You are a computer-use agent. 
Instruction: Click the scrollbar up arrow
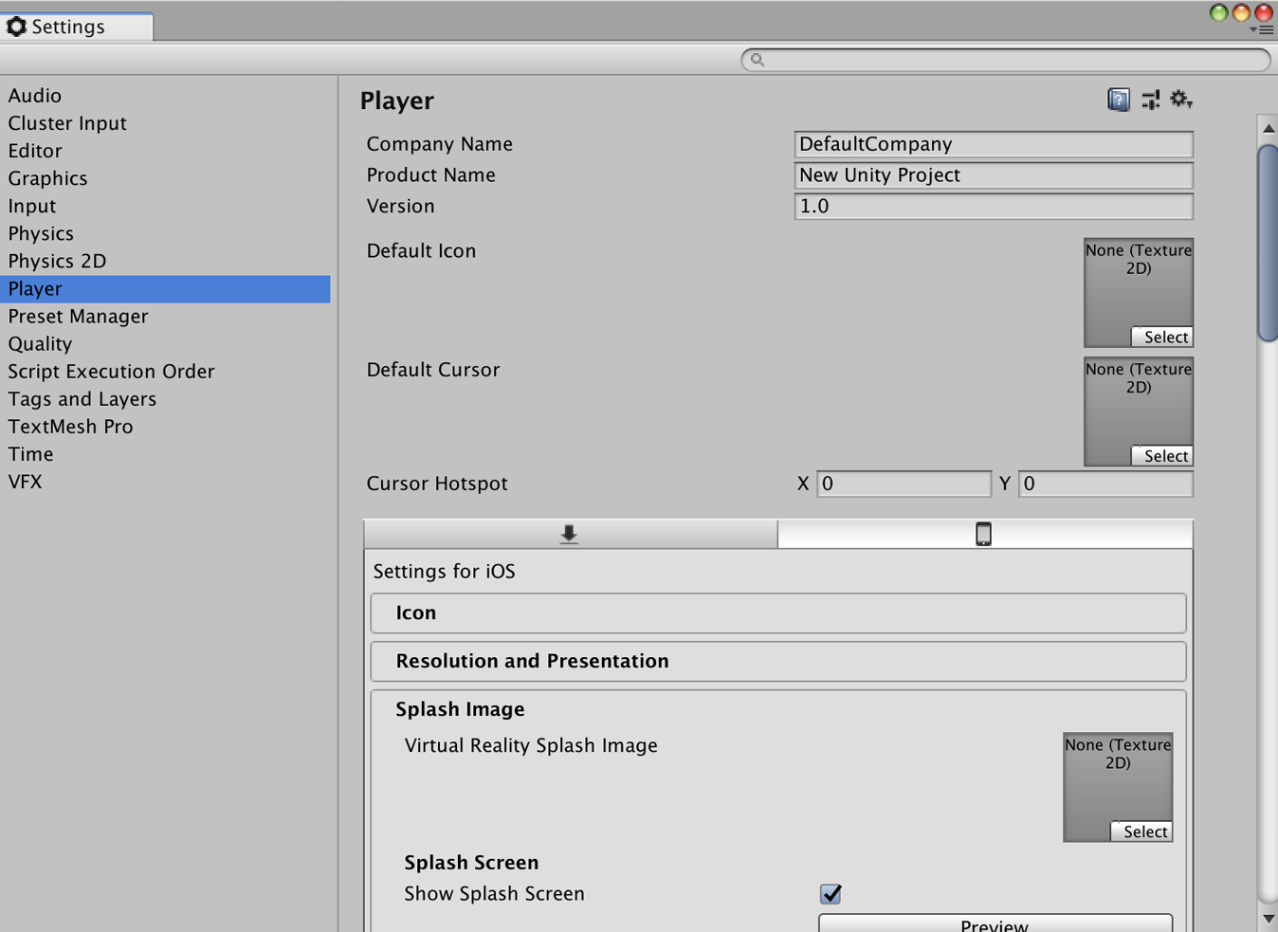[1269, 128]
